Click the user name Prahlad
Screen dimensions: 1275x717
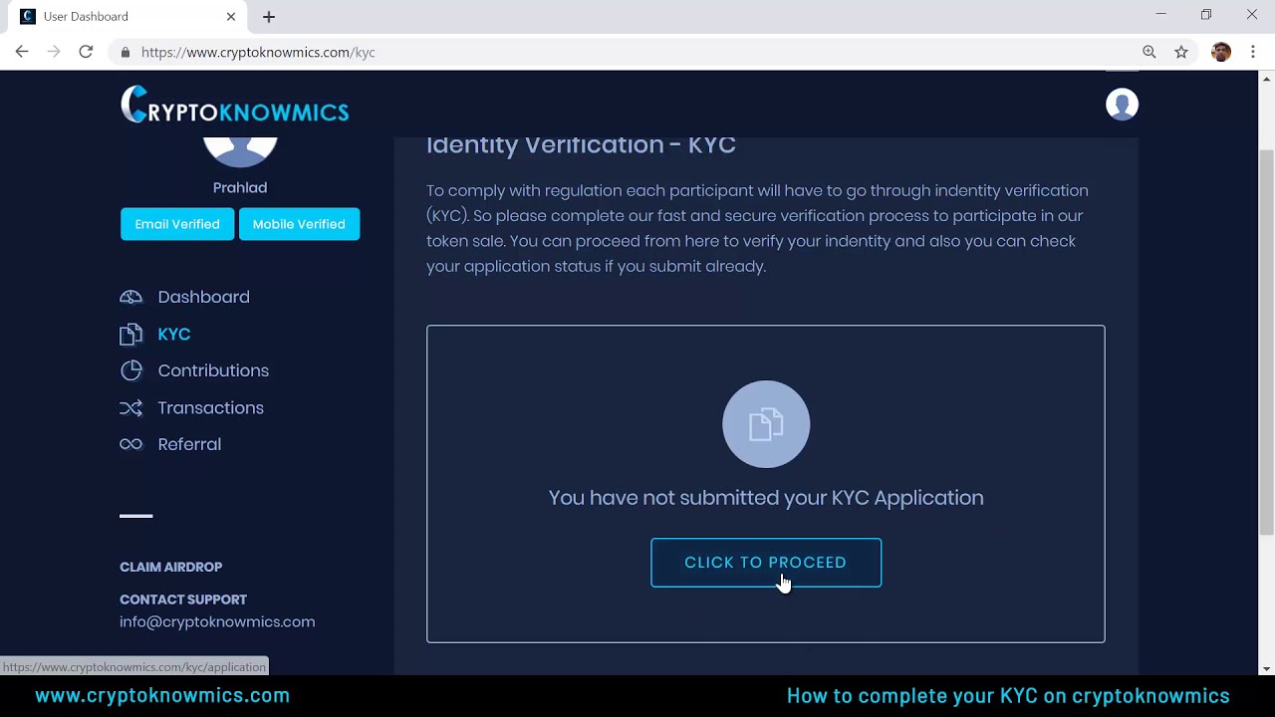pyautogui.click(x=240, y=187)
